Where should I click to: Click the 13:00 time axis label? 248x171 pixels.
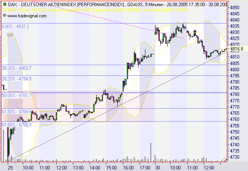tap(78, 168)
